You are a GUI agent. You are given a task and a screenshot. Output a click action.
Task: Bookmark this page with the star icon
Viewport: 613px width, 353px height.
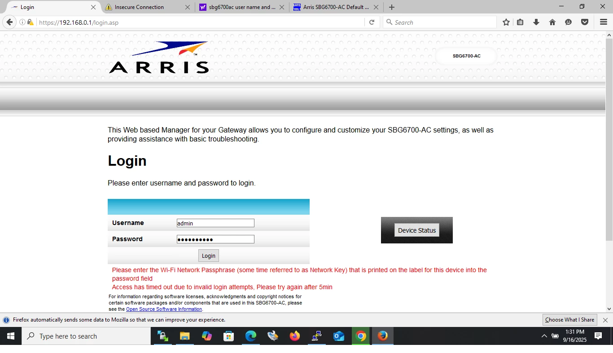pos(506,22)
